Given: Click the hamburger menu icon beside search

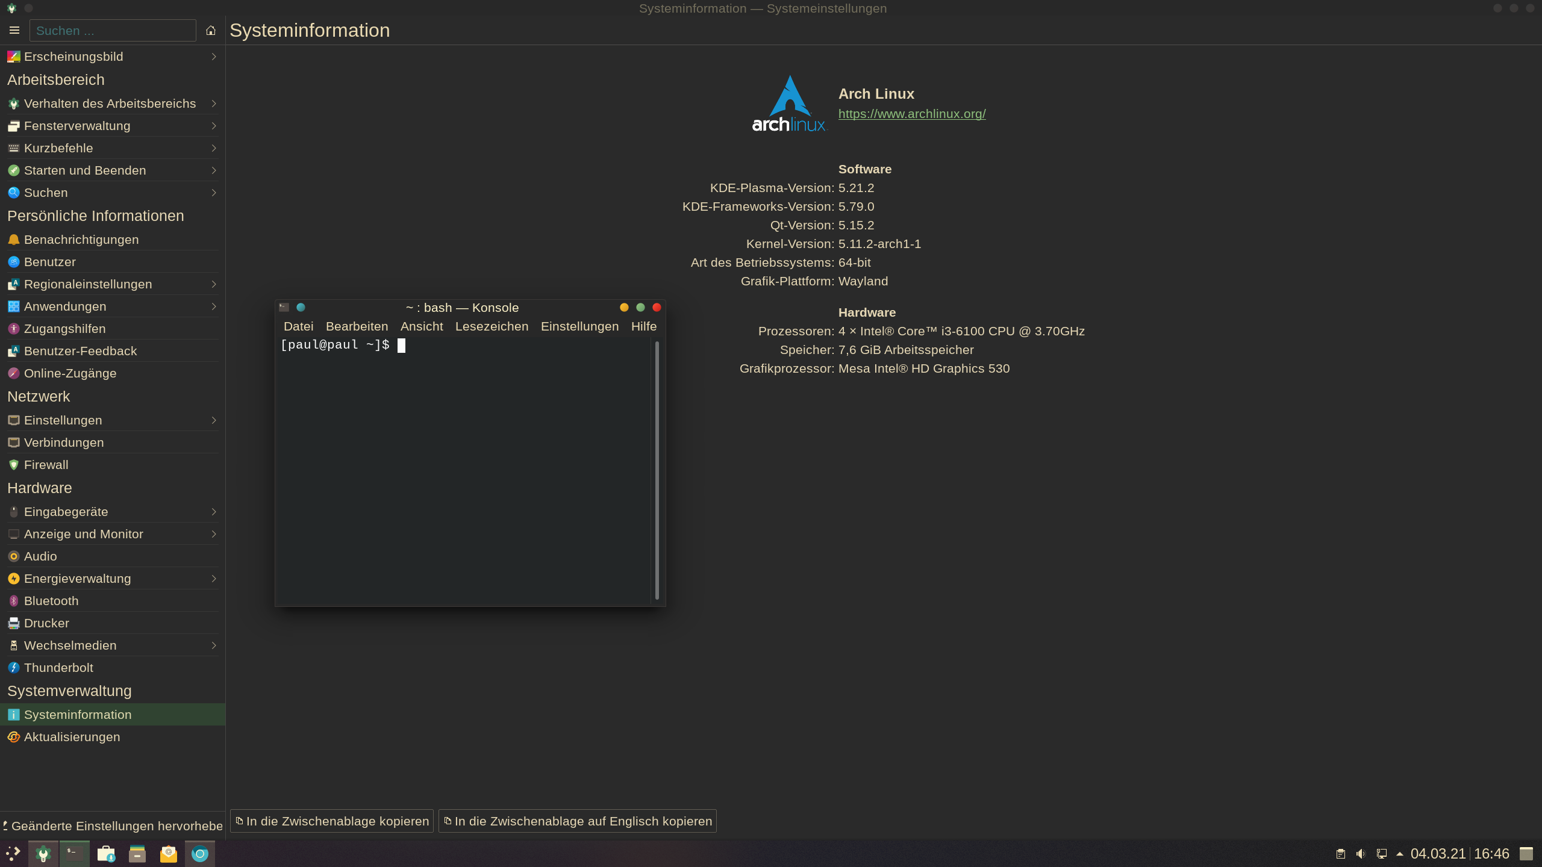Looking at the screenshot, I should [14, 30].
